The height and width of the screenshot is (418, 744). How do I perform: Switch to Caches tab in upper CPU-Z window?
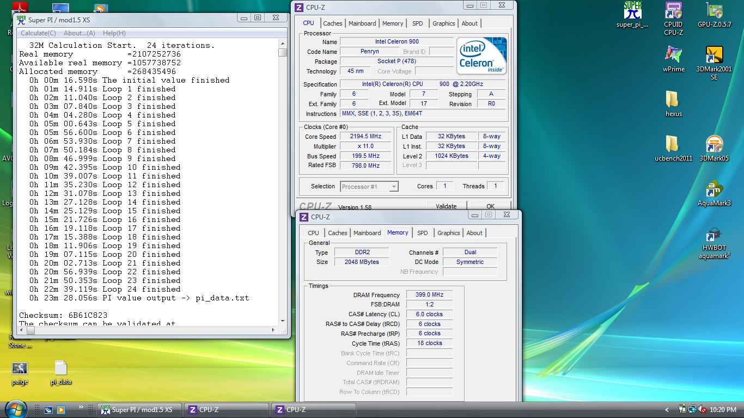(x=332, y=23)
